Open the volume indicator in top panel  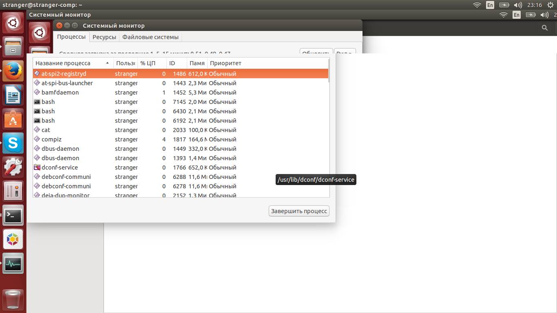point(518,5)
